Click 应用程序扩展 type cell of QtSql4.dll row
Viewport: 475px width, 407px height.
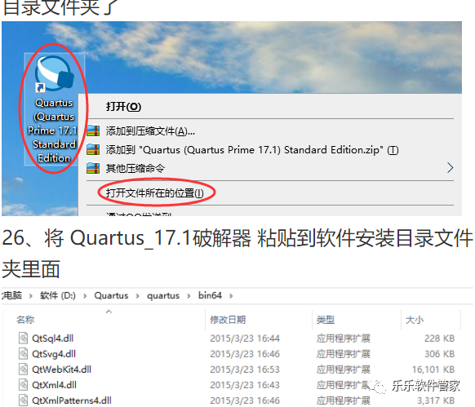point(344,338)
